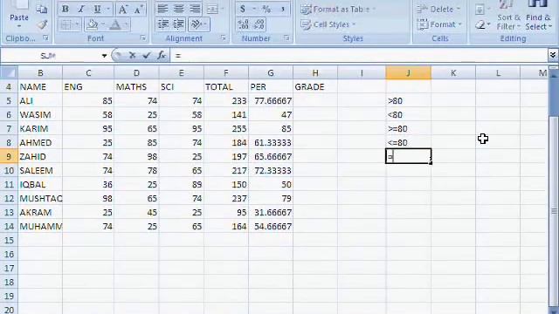Click Decrease Decimal icon
The width and height of the screenshot is (559, 314).
click(259, 24)
